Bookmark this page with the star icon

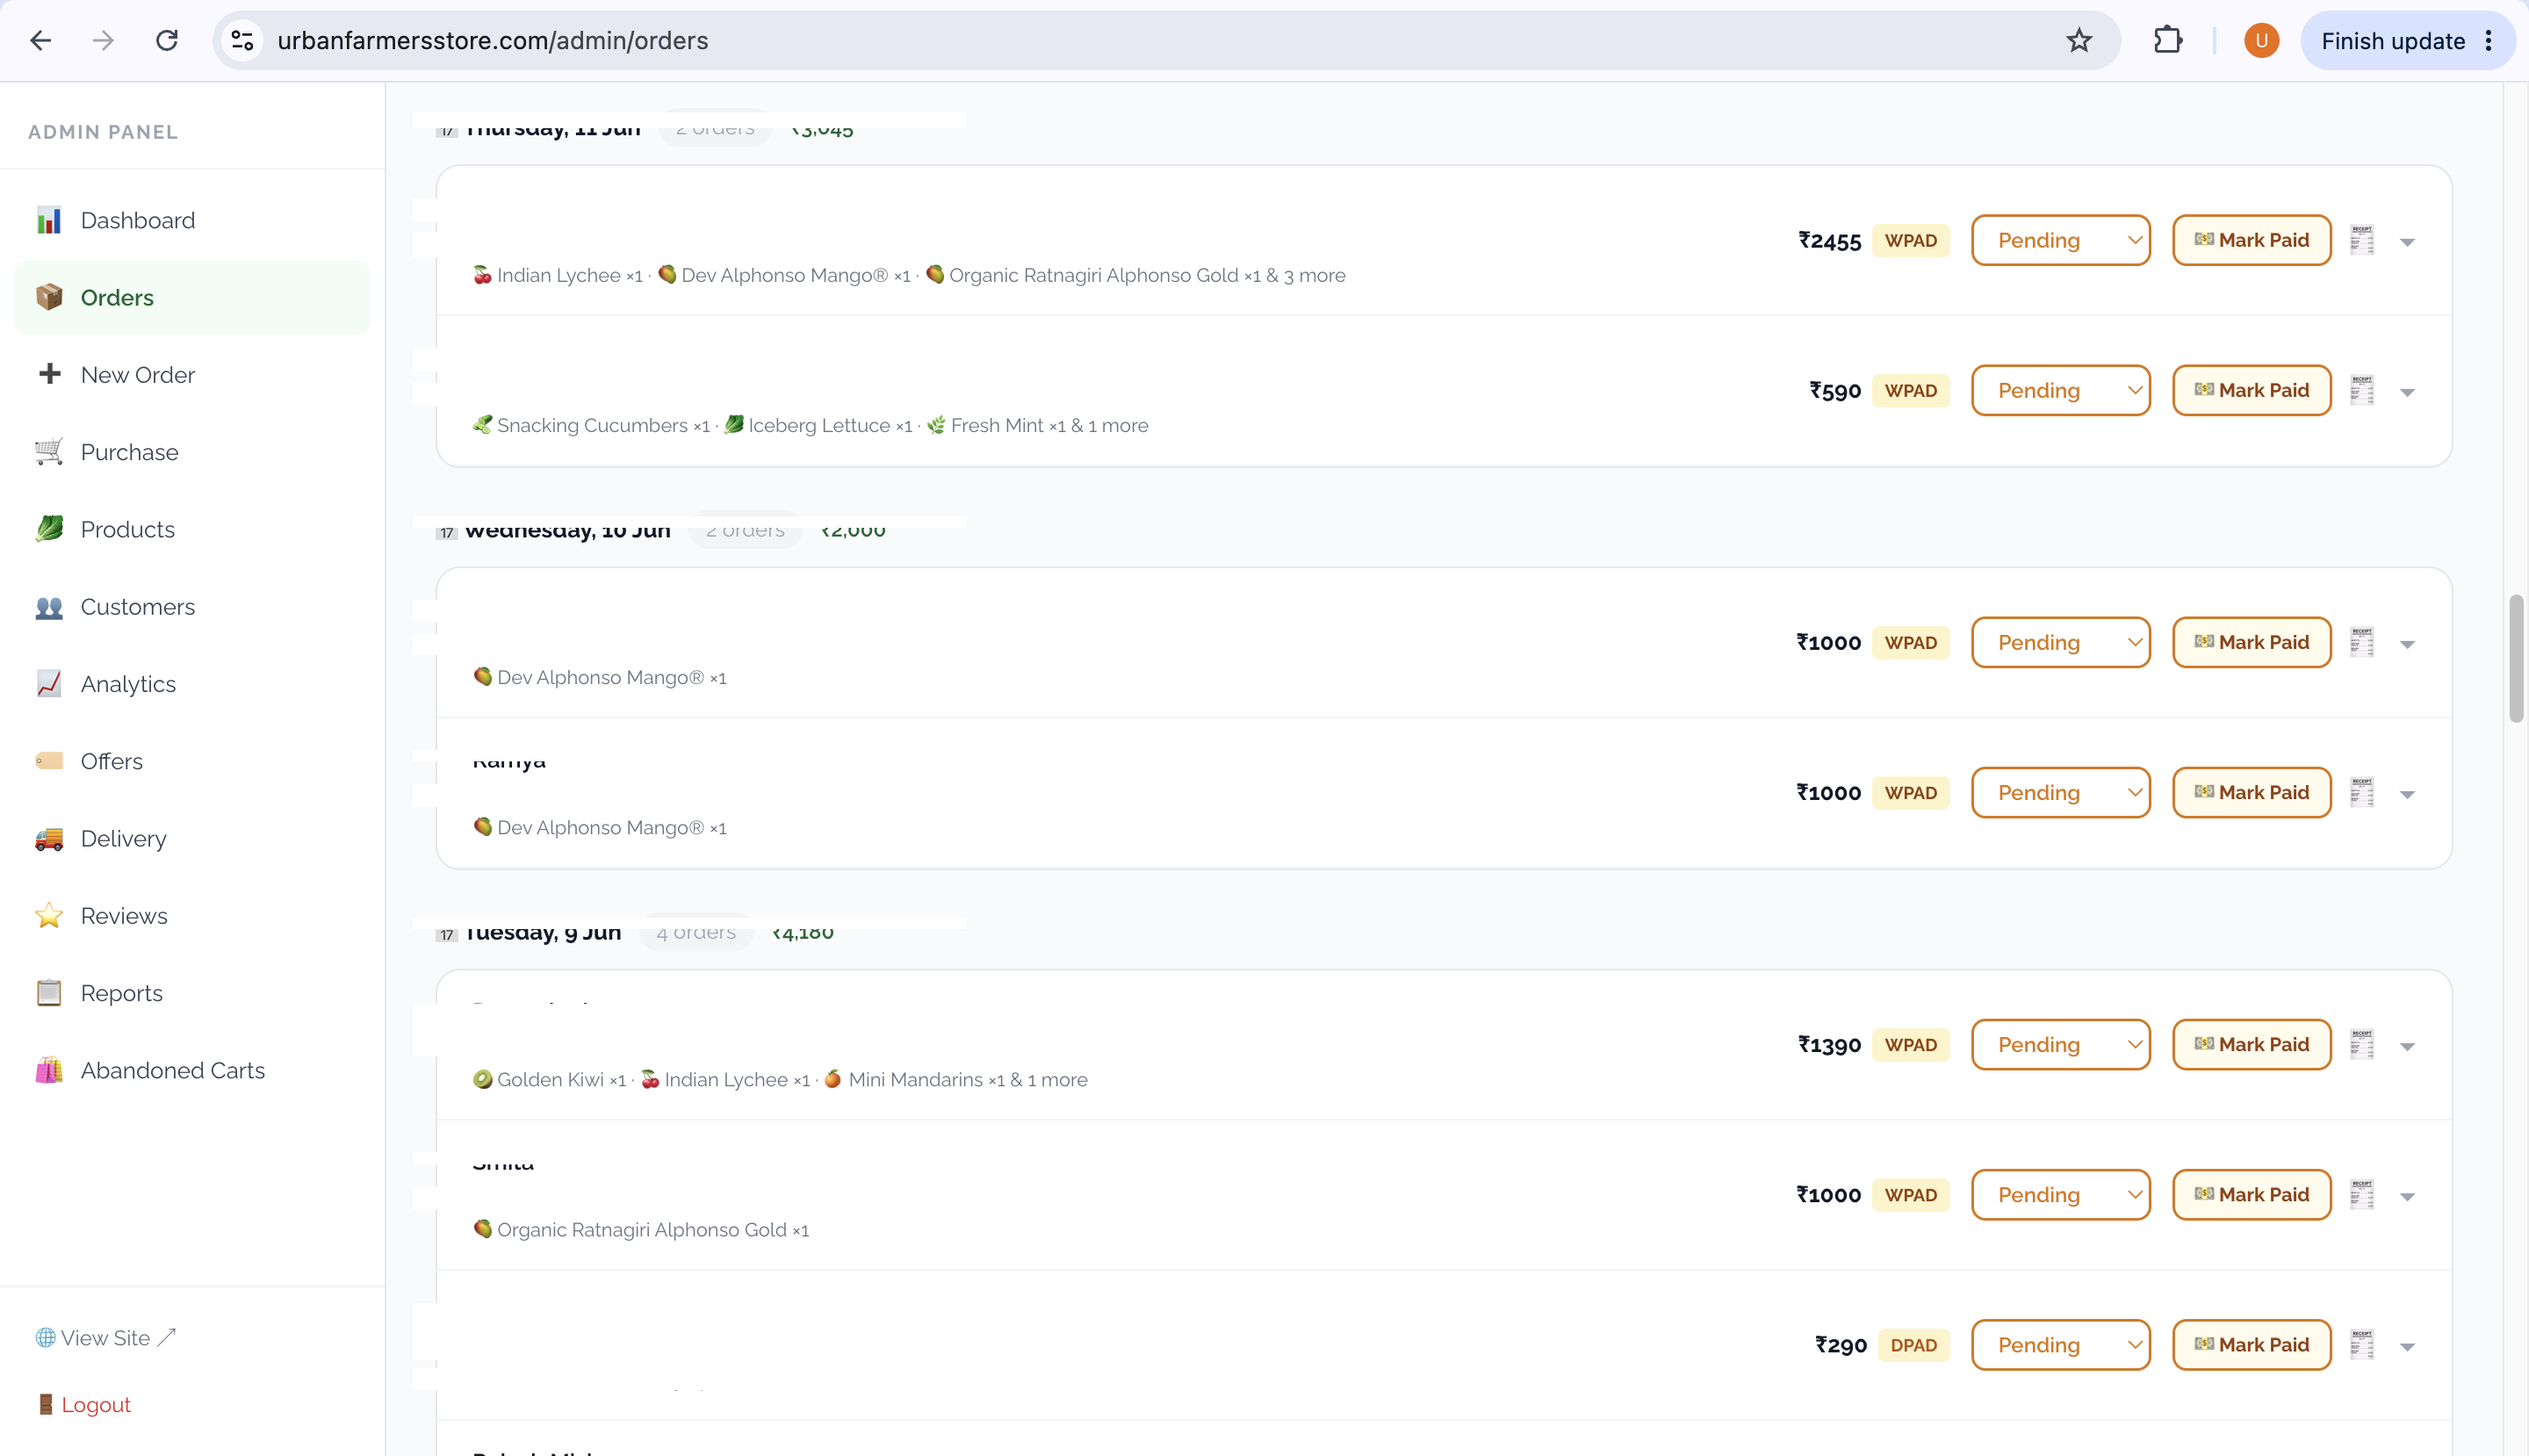2079,41
